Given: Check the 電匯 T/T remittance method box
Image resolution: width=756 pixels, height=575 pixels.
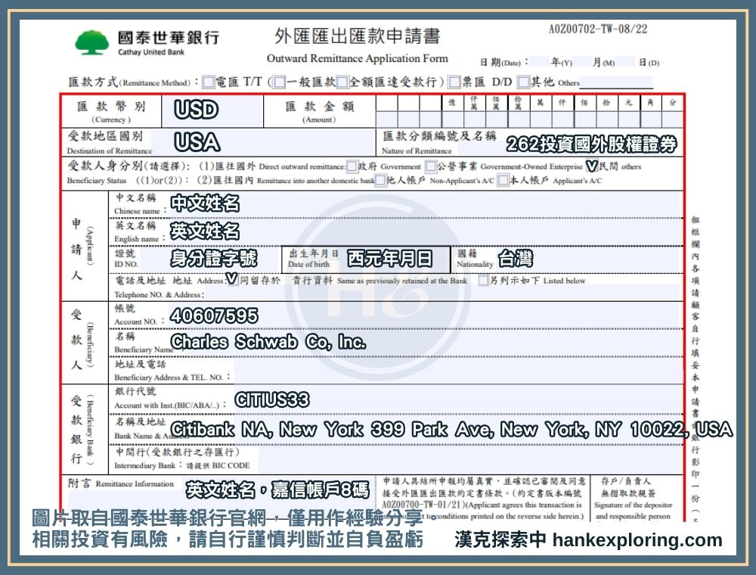Looking at the screenshot, I should [x=209, y=82].
